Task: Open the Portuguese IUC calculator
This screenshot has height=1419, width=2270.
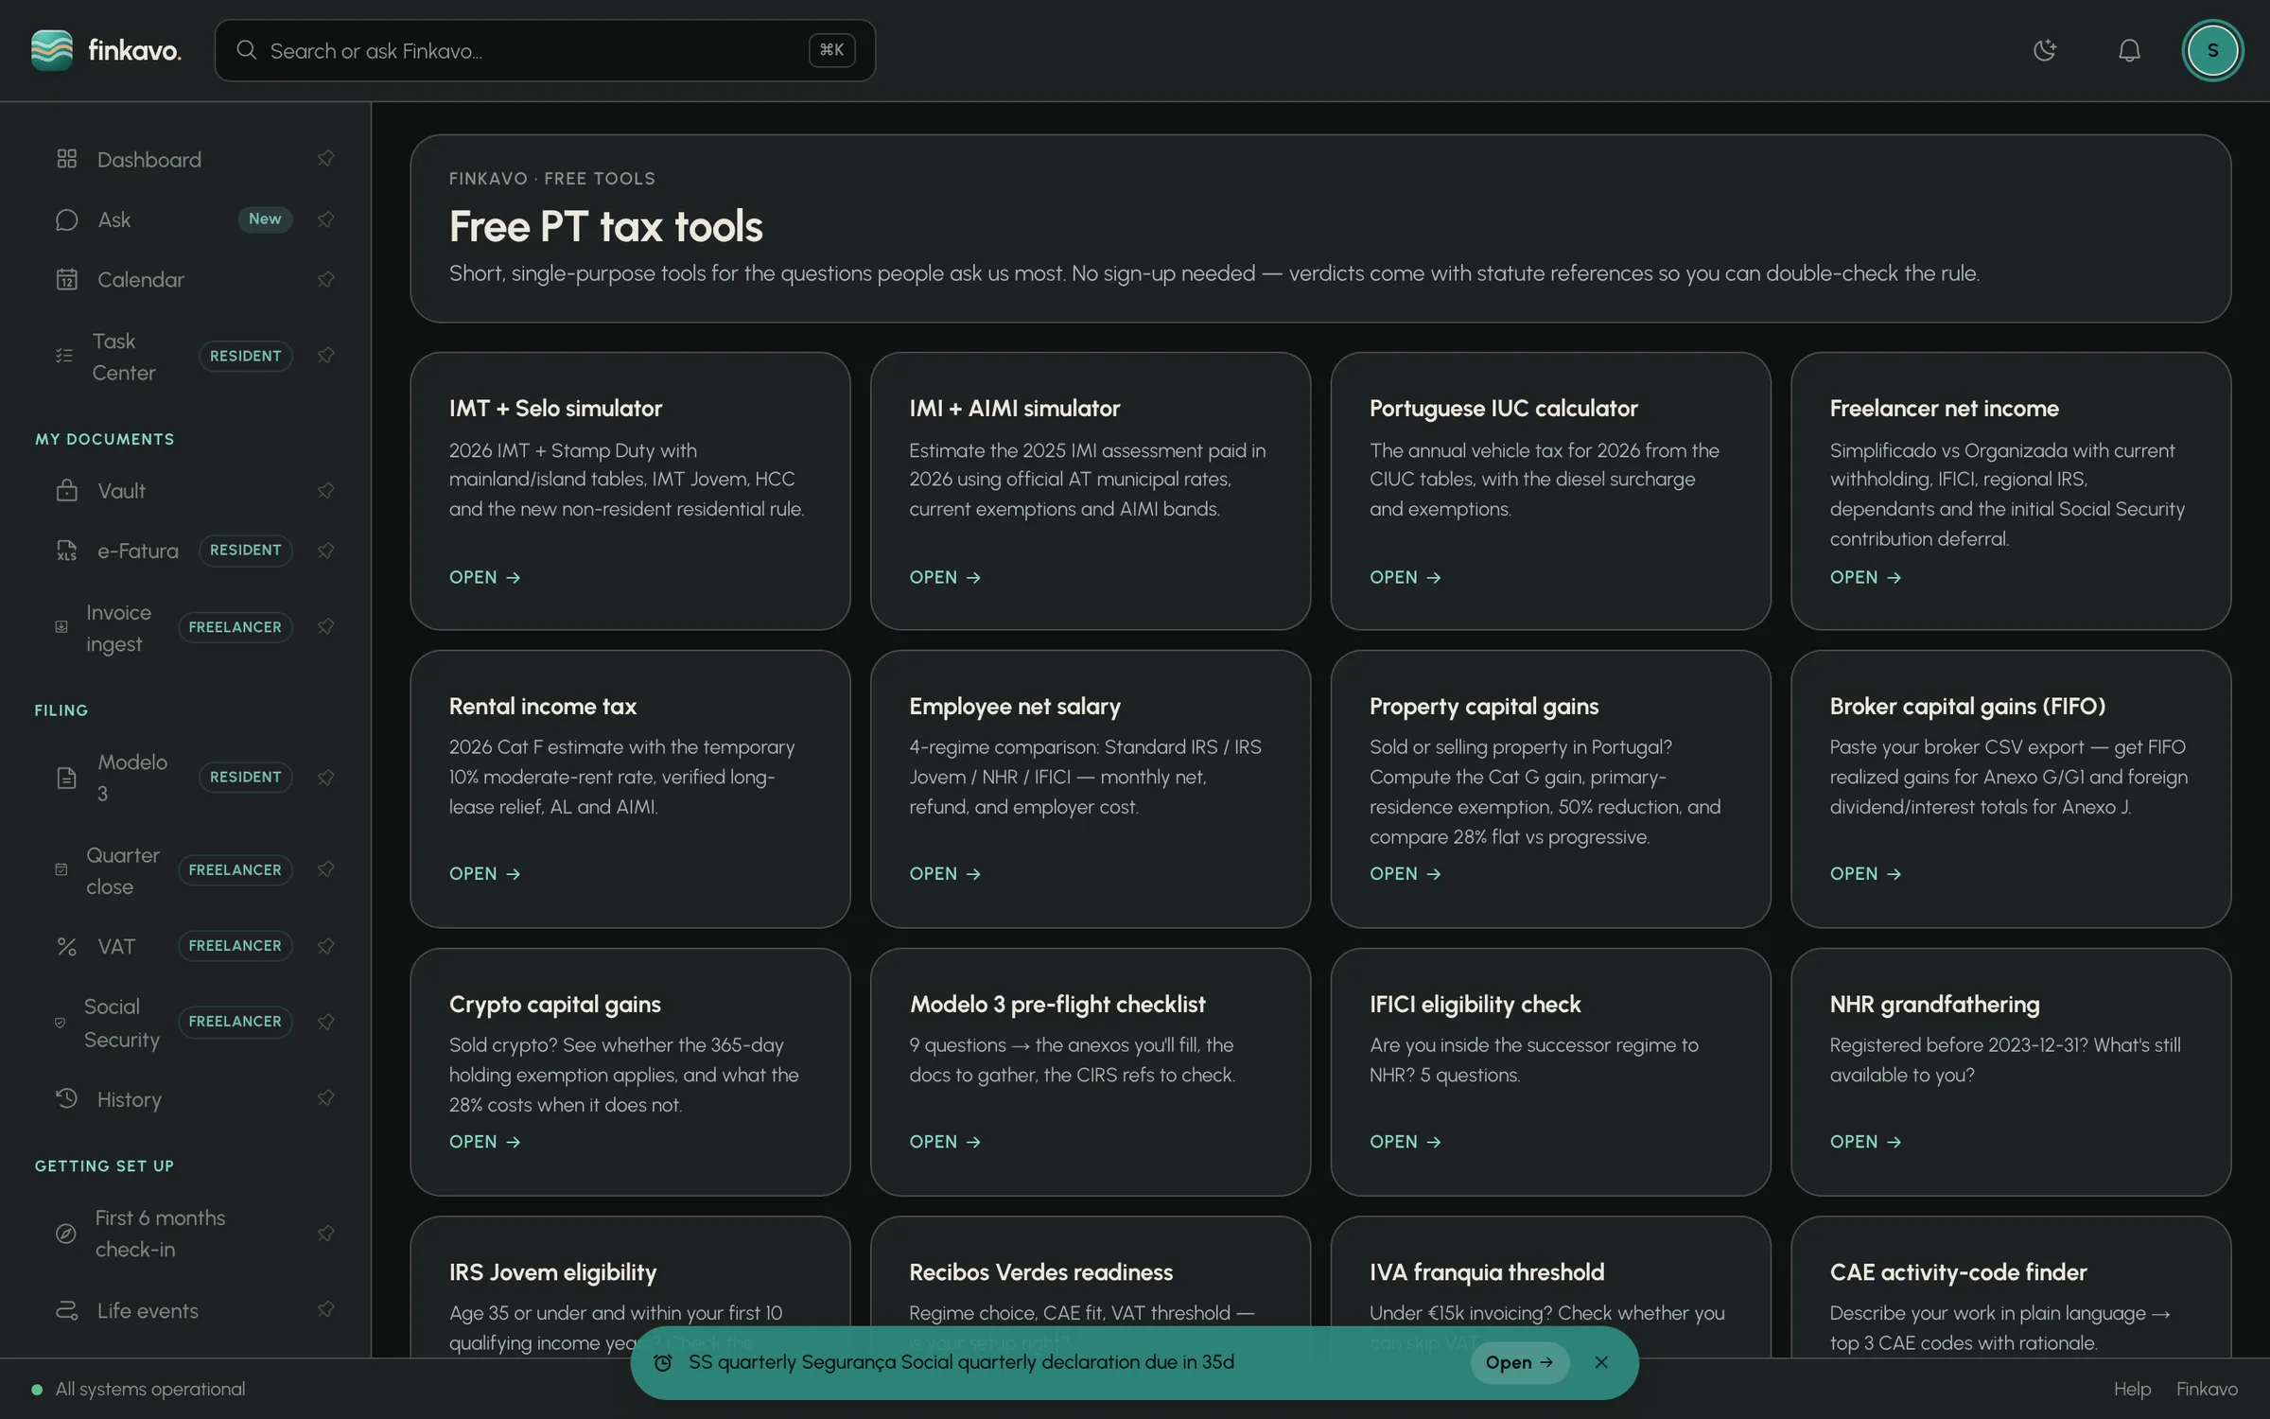Action: (x=1405, y=577)
